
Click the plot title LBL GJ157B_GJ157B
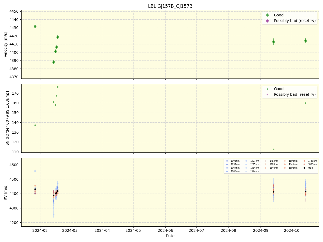[170, 6]
